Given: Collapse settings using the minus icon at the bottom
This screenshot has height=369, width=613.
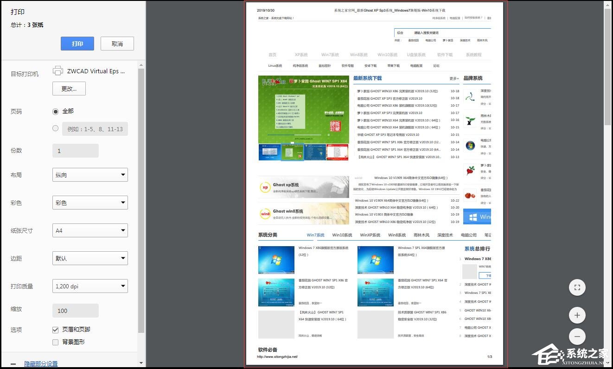Looking at the screenshot, I should coord(13,364).
